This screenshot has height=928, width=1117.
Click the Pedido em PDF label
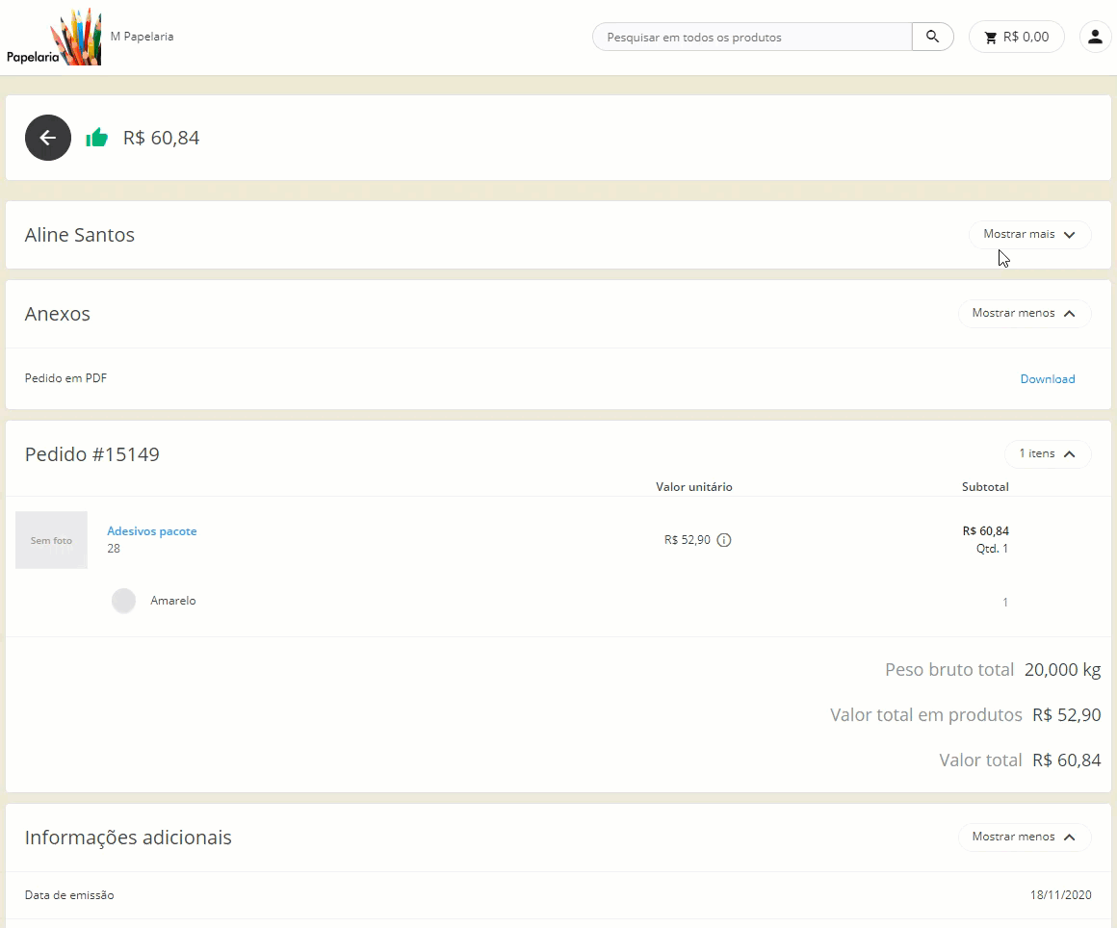click(65, 378)
